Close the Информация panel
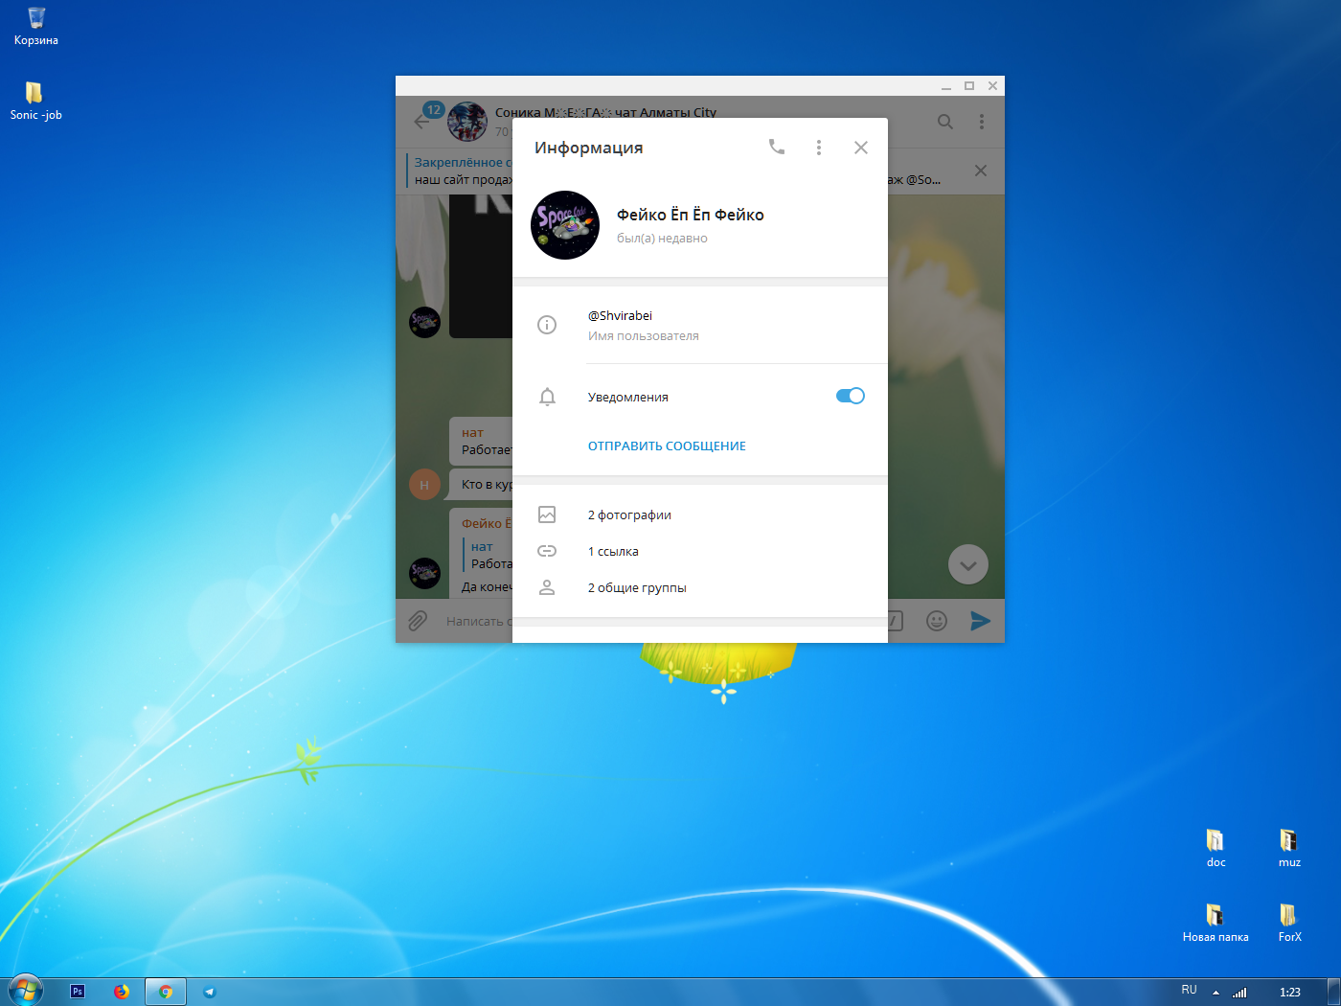 point(861,148)
